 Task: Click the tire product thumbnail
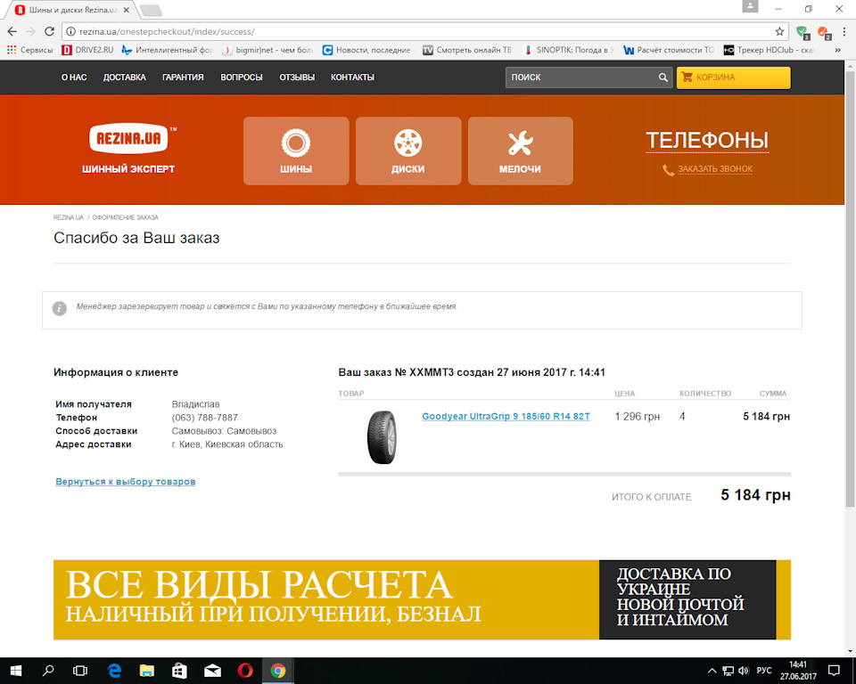382,437
